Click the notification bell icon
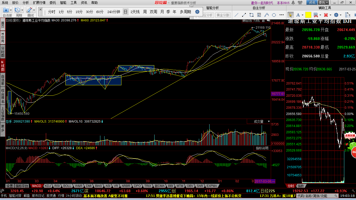The height and width of the screenshot is (200, 356). (293, 3)
